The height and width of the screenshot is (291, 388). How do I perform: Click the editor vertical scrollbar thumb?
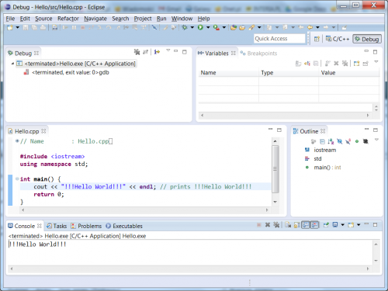(x=275, y=169)
